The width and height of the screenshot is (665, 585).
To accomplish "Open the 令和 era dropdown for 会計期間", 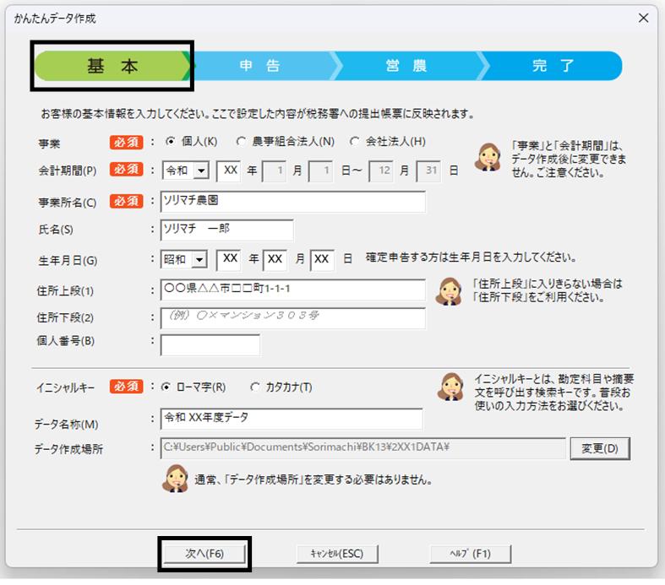I will tap(201, 171).
